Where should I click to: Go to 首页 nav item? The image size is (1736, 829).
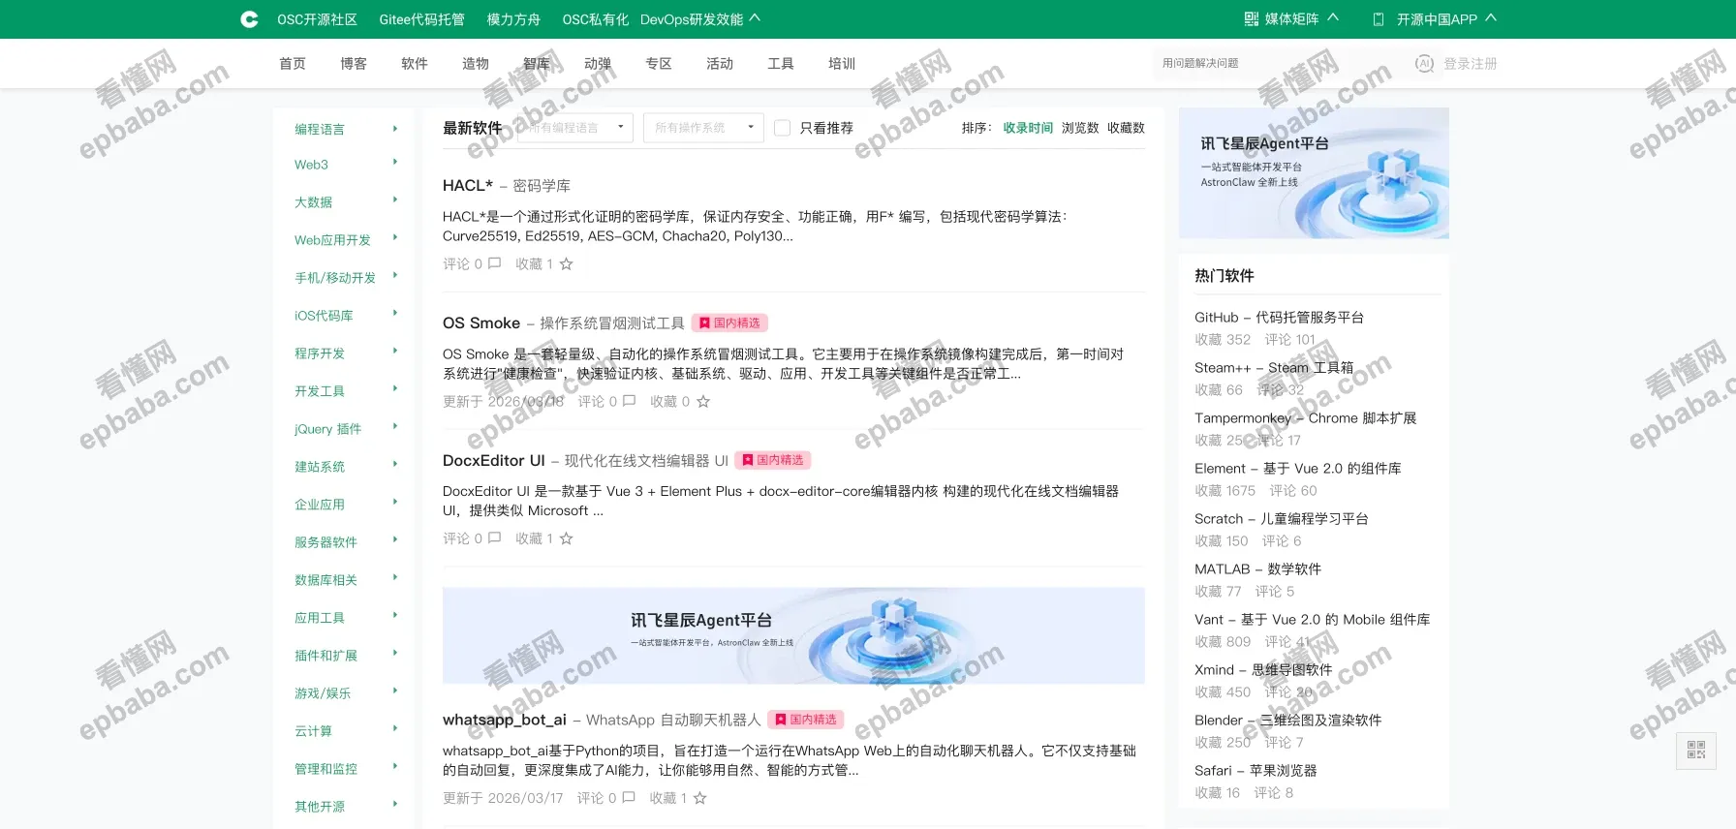point(293,64)
